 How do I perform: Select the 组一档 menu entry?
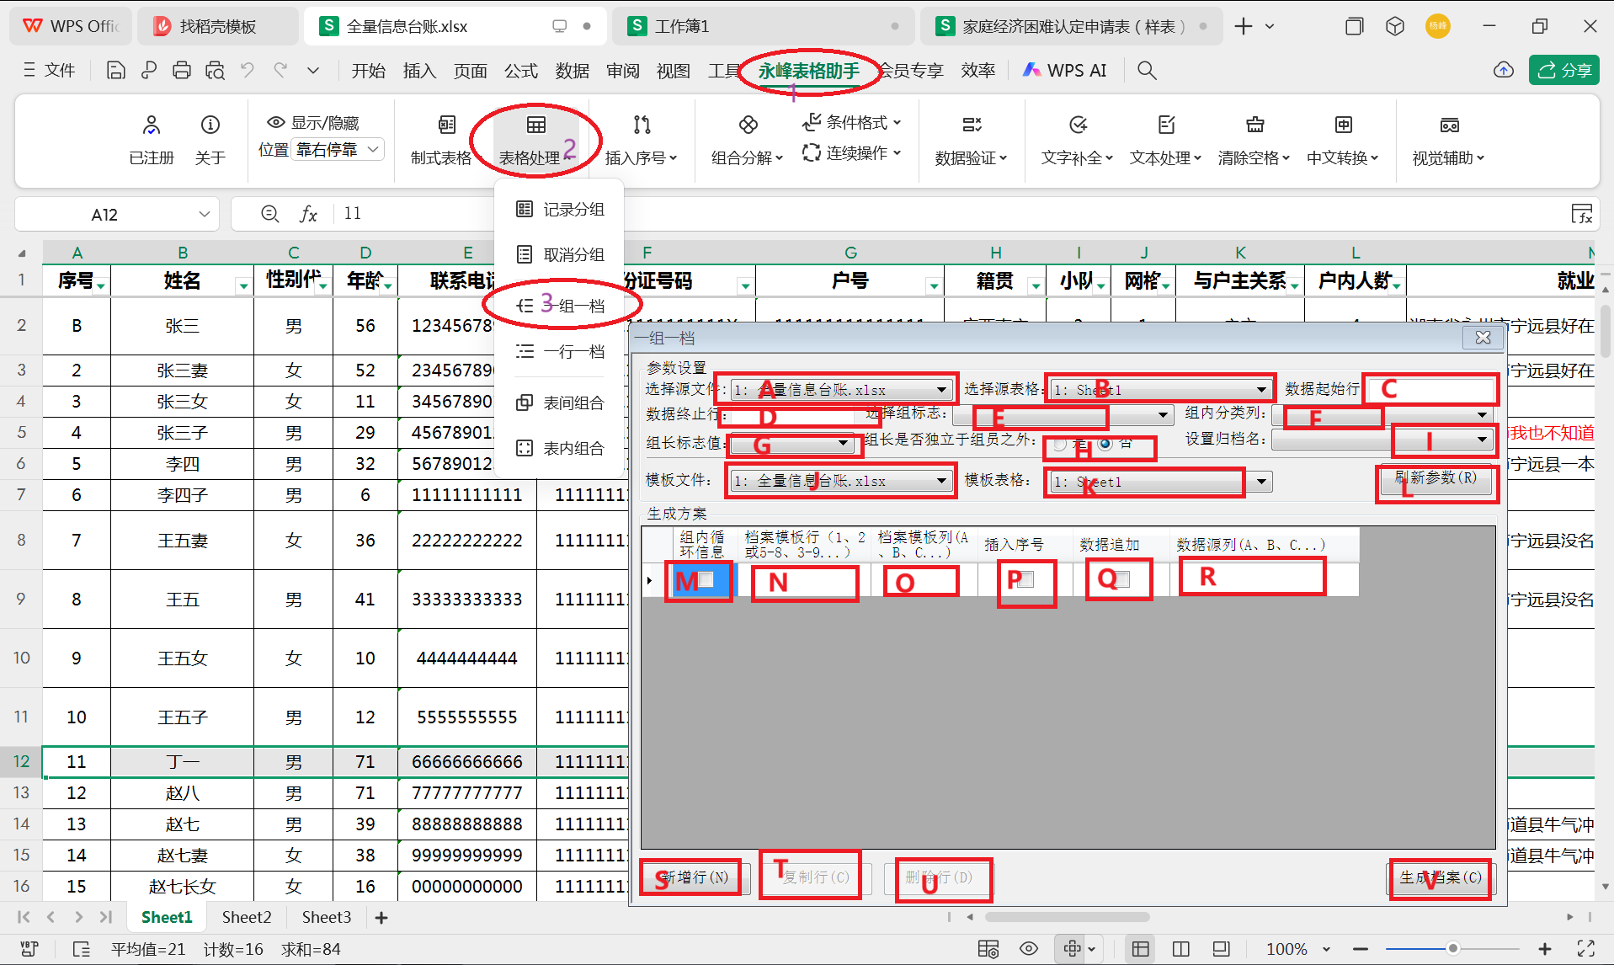tap(571, 305)
